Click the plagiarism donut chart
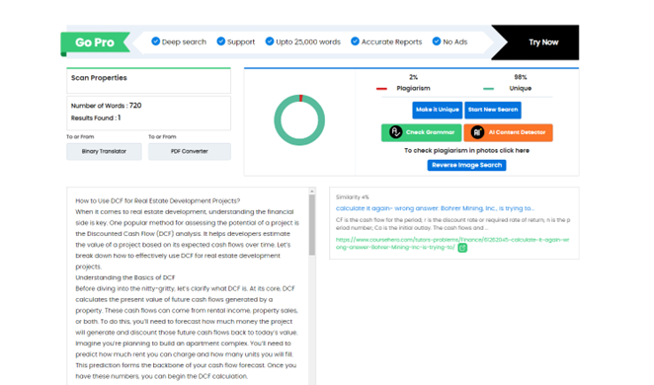Screen dimensions: 654x385 click(299, 120)
